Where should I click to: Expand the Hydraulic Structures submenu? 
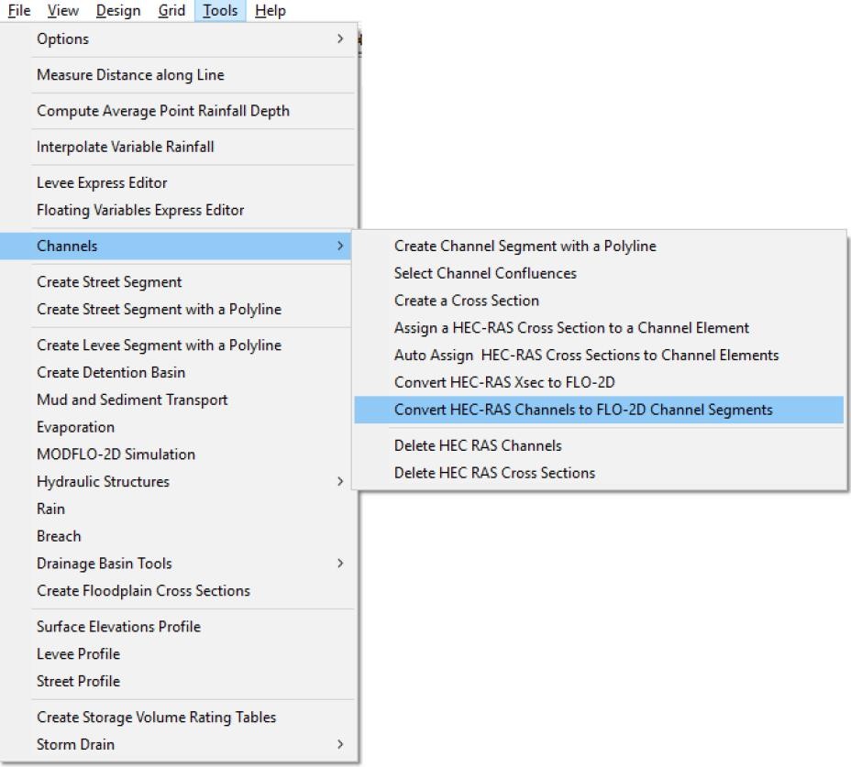coord(103,481)
